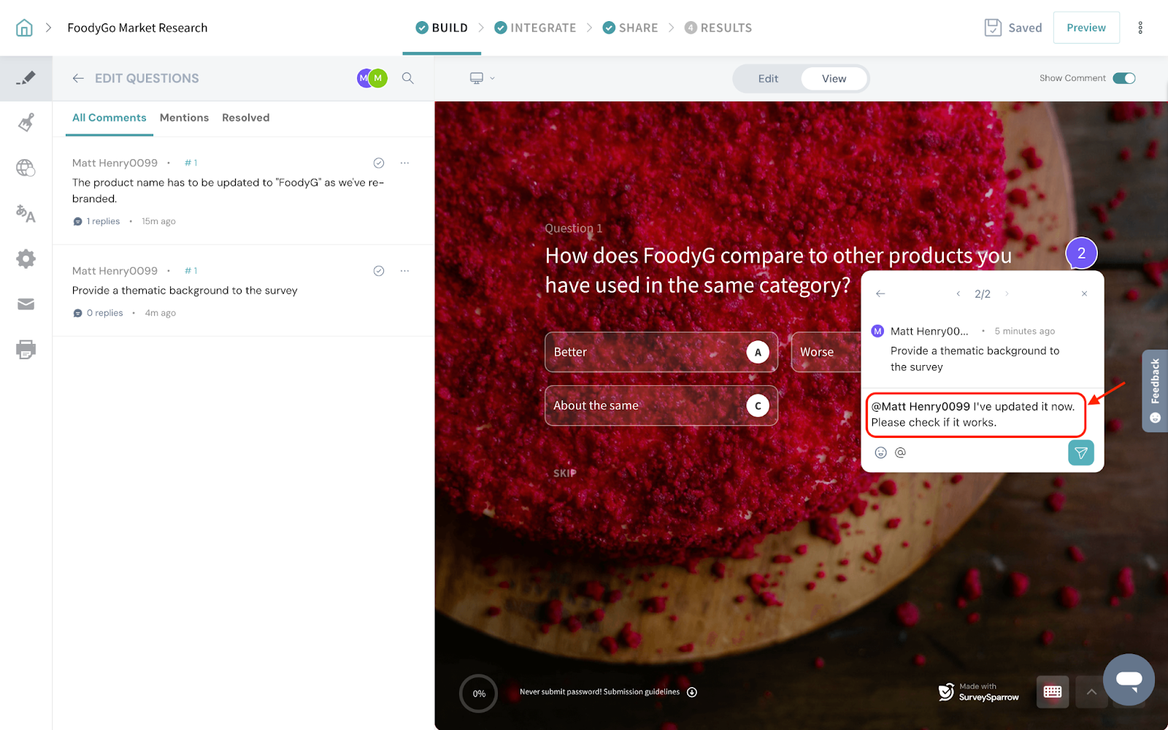Send the comment reply
This screenshot has height=730, width=1168.
tap(1080, 453)
